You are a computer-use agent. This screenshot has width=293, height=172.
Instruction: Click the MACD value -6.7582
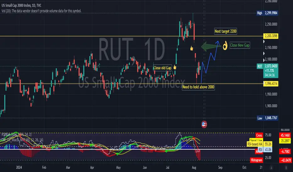(285, 152)
